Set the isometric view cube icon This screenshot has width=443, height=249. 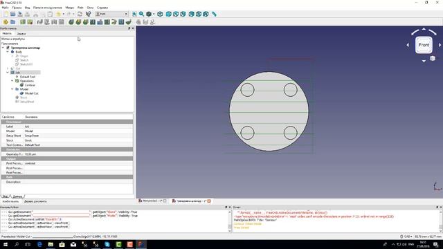[160, 14]
